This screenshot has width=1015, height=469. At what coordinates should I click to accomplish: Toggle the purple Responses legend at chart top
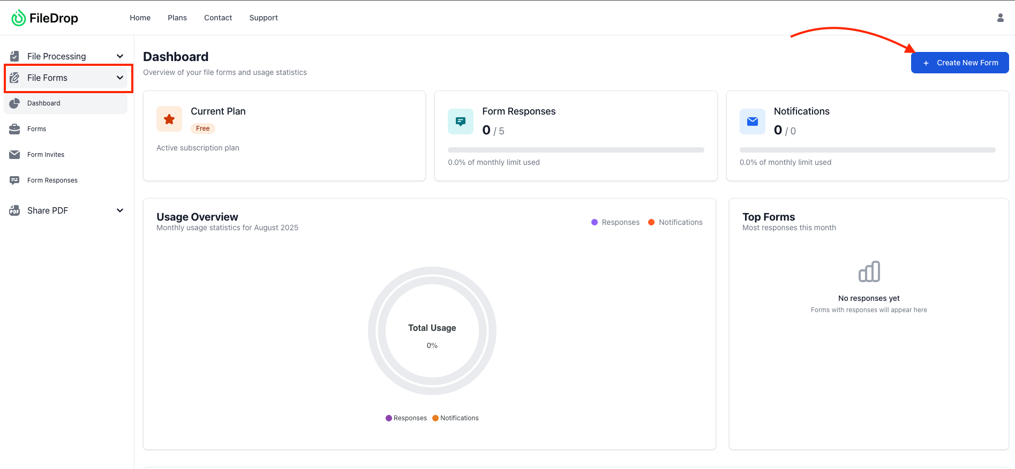(615, 222)
